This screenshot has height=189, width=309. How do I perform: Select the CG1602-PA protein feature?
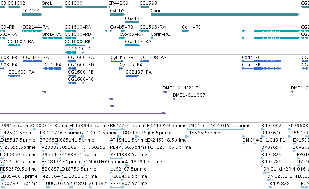[x=14, y=76]
